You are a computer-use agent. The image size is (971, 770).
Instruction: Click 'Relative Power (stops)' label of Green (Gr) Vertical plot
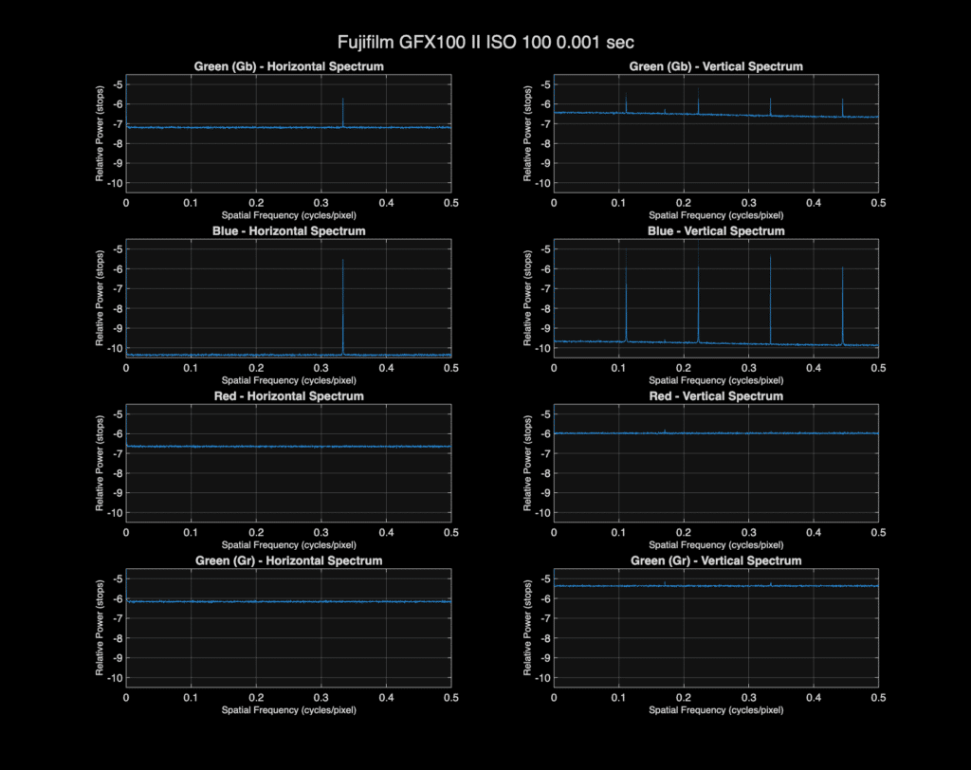click(x=527, y=628)
